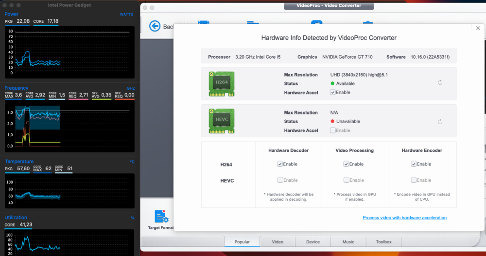The width and height of the screenshot is (486, 256).
Task: Click the H264 chip icon
Action: (x=221, y=84)
